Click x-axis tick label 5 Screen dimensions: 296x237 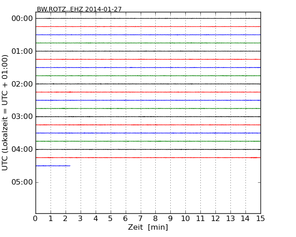pos(111,218)
